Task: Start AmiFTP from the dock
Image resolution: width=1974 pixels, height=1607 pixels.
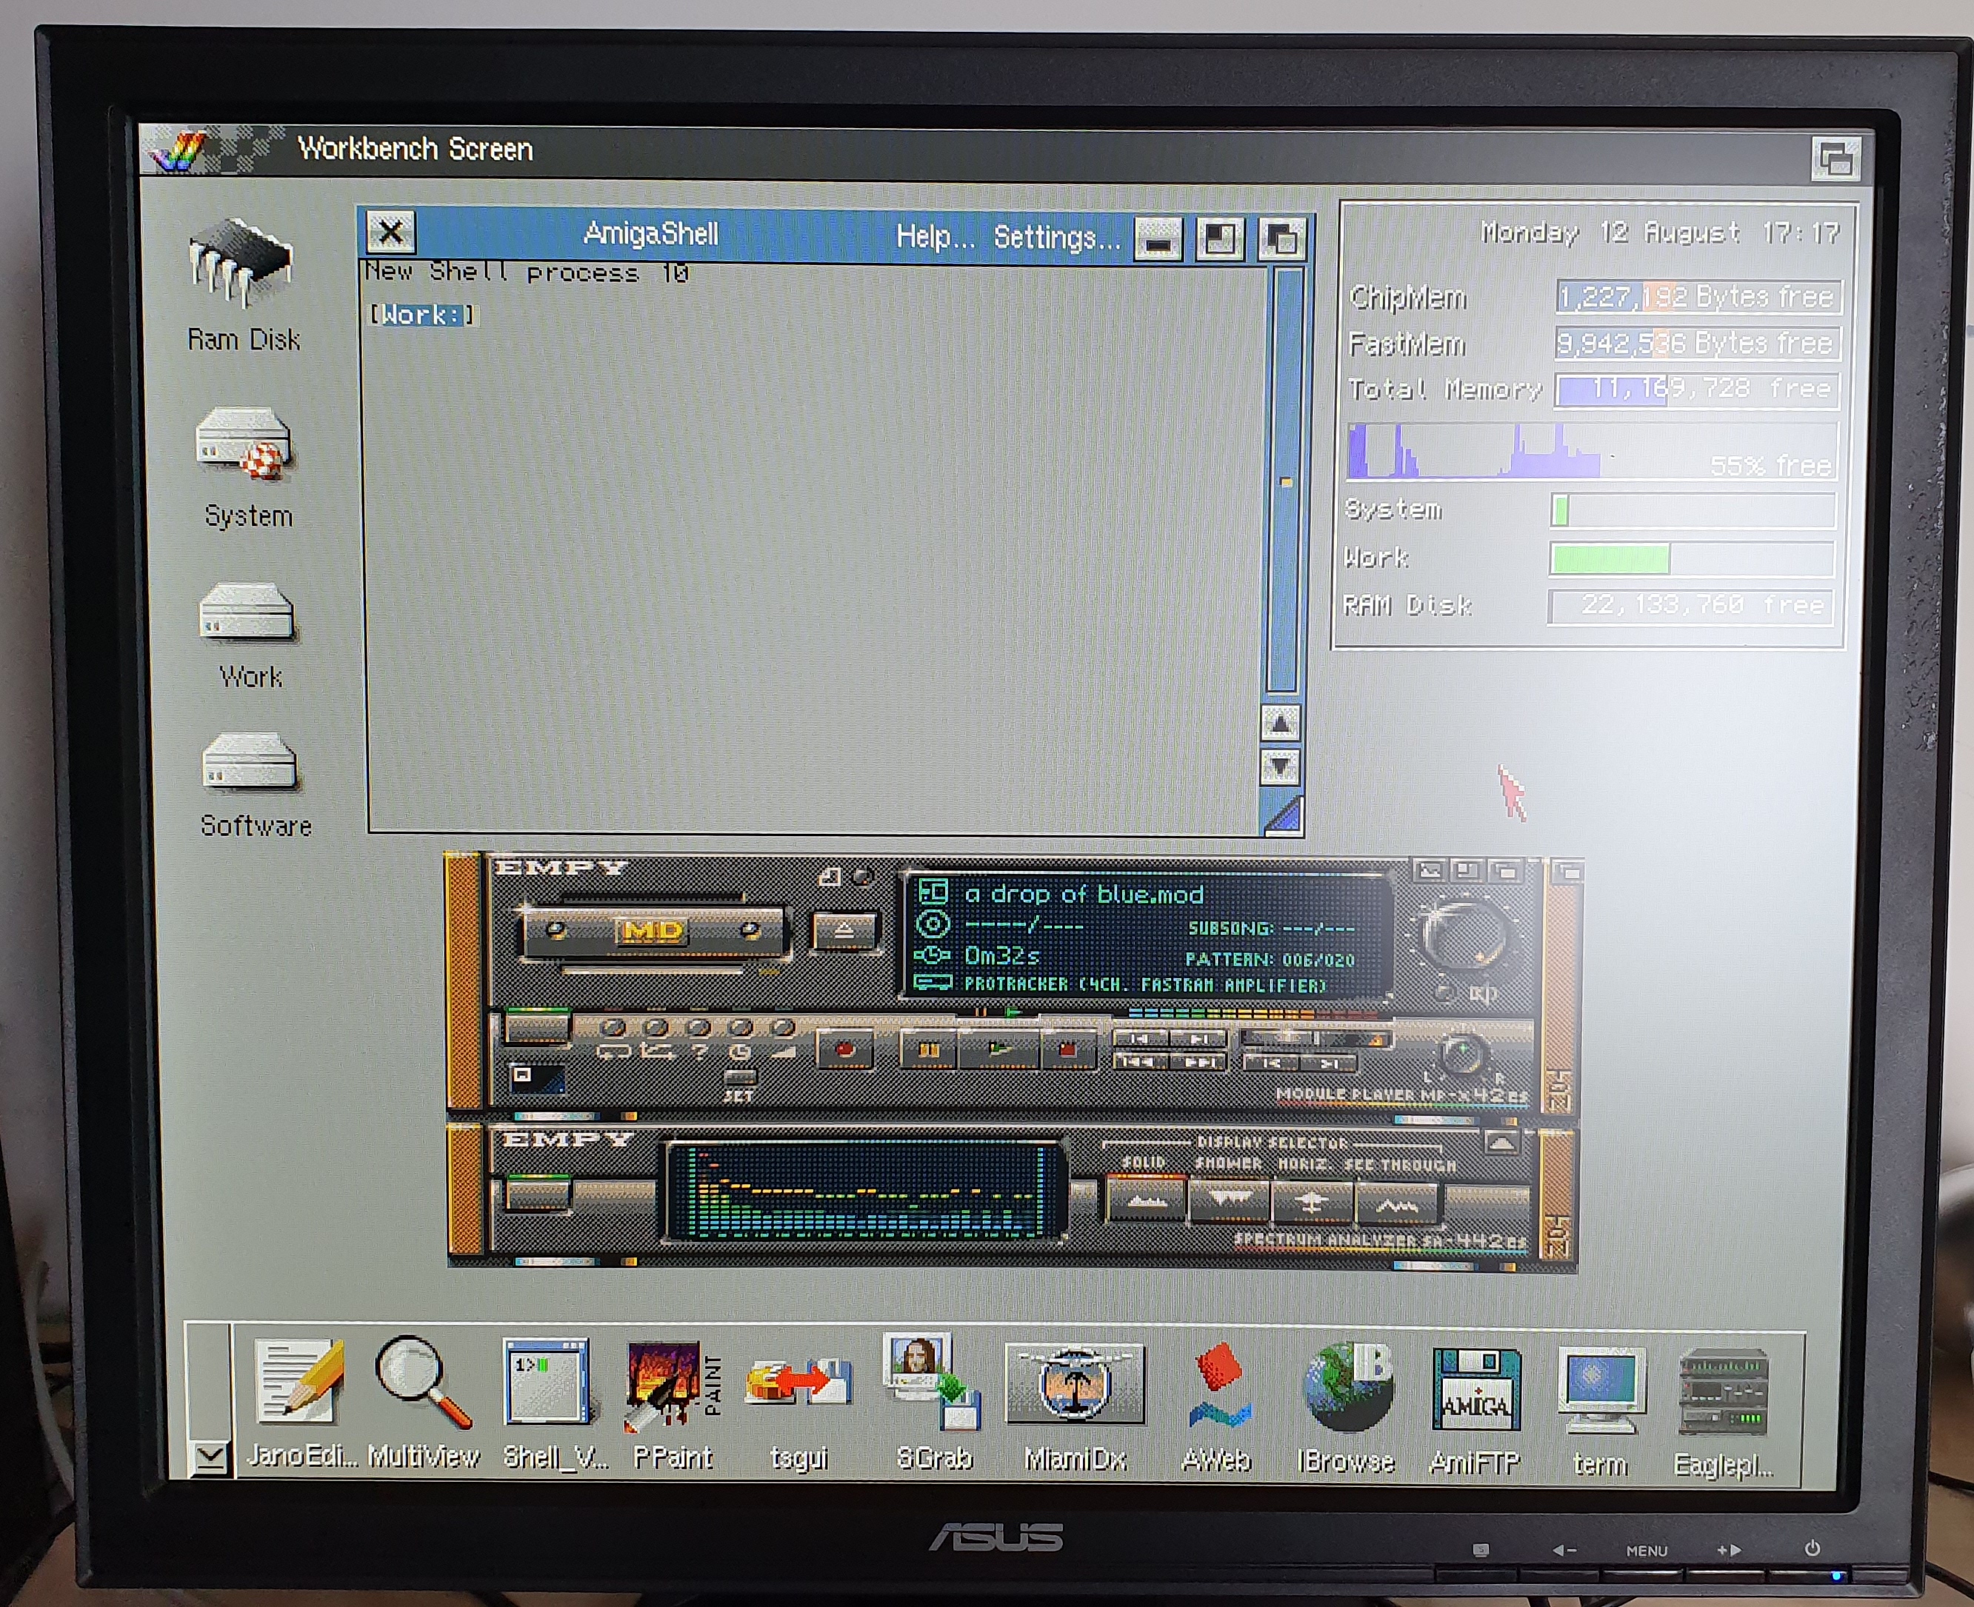Action: coord(1474,1389)
